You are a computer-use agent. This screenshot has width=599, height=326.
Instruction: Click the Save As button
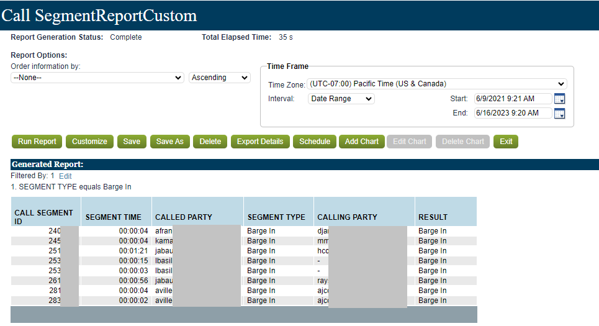click(x=170, y=142)
